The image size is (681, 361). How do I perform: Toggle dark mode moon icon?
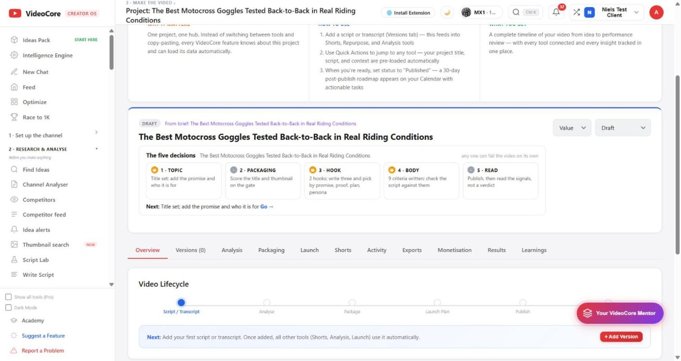coord(447,13)
